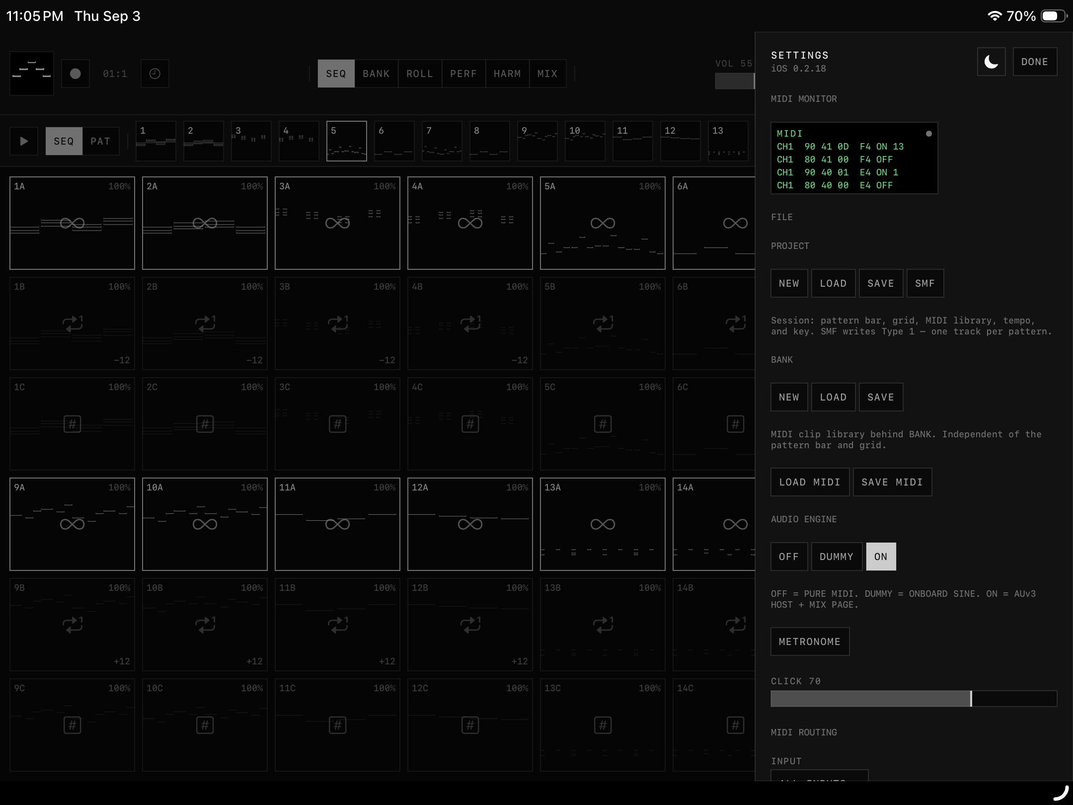This screenshot has width=1073, height=805.
Task: Tap infinity loop icon in cell 9A
Action: pyautogui.click(x=72, y=524)
